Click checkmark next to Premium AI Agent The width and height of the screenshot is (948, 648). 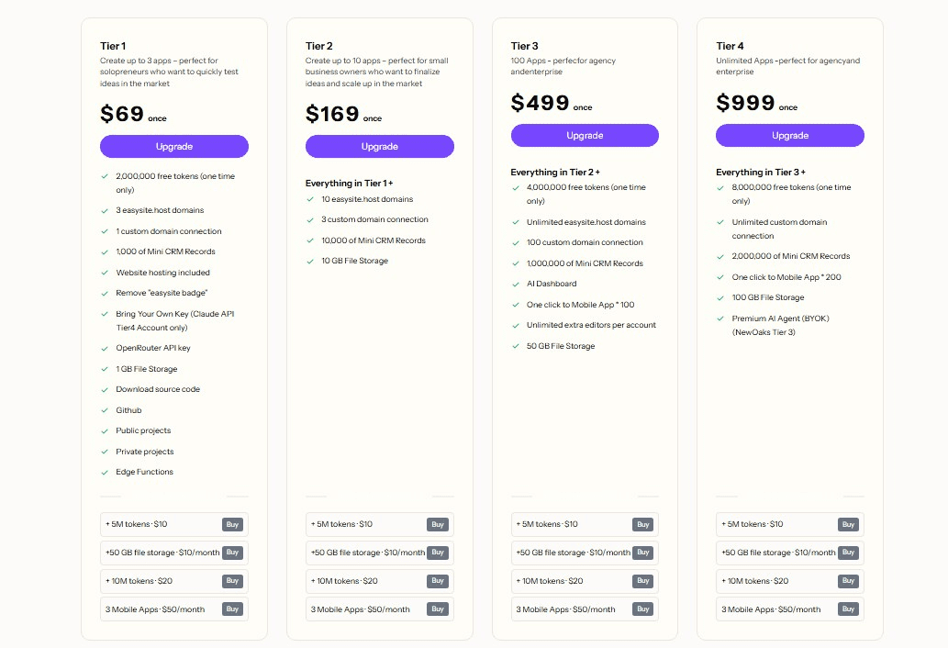721,318
